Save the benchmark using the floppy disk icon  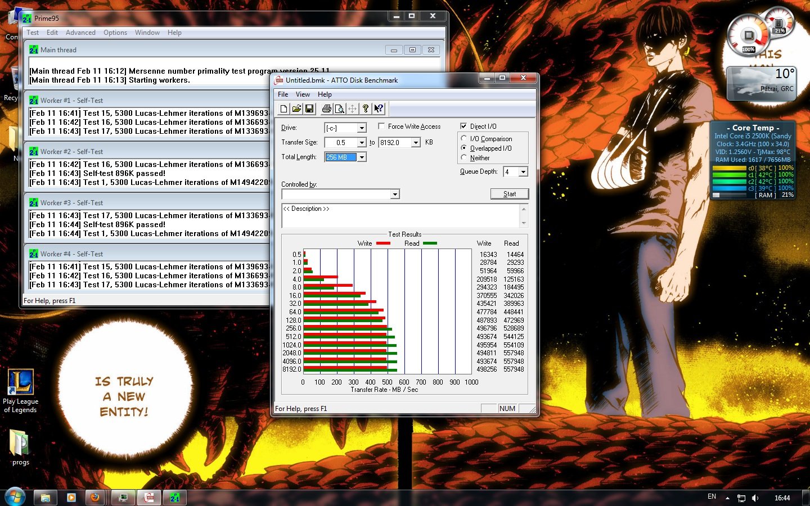click(x=309, y=109)
